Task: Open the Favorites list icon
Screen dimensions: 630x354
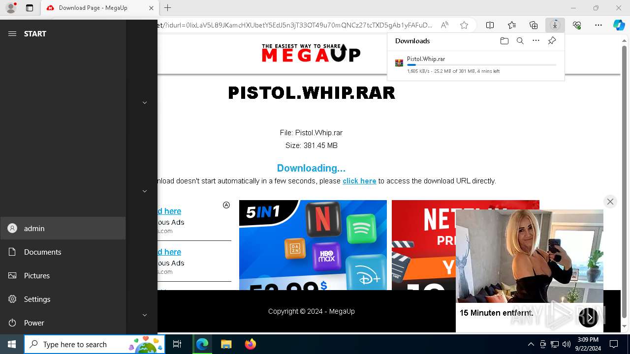Action: coord(512,25)
